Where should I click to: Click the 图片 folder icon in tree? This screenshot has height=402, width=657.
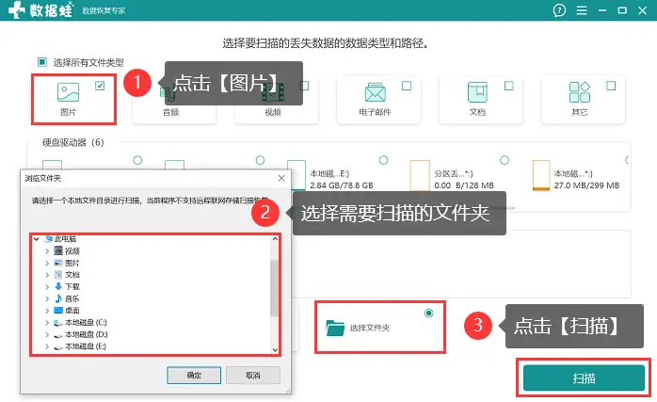[x=58, y=263]
